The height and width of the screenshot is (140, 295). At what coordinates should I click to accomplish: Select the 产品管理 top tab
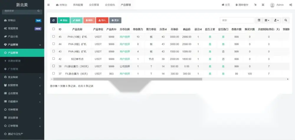click(x=126, y=5)
